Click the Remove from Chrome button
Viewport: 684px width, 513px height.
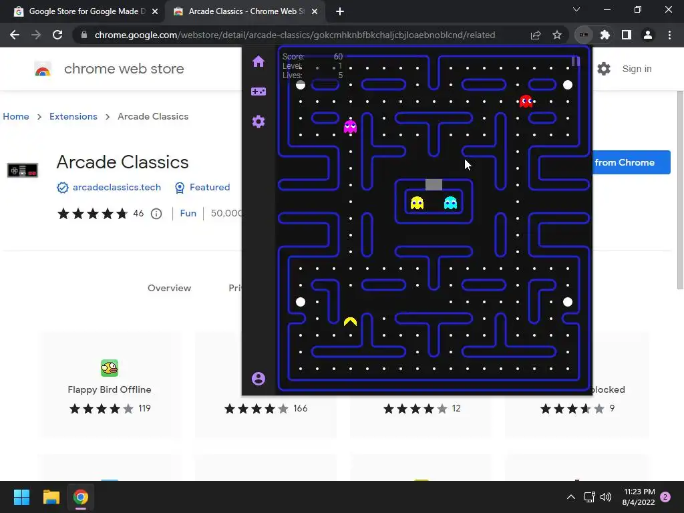tap(631, 162)
